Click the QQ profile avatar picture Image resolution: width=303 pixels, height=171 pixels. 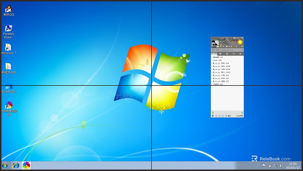click(215, 44)
